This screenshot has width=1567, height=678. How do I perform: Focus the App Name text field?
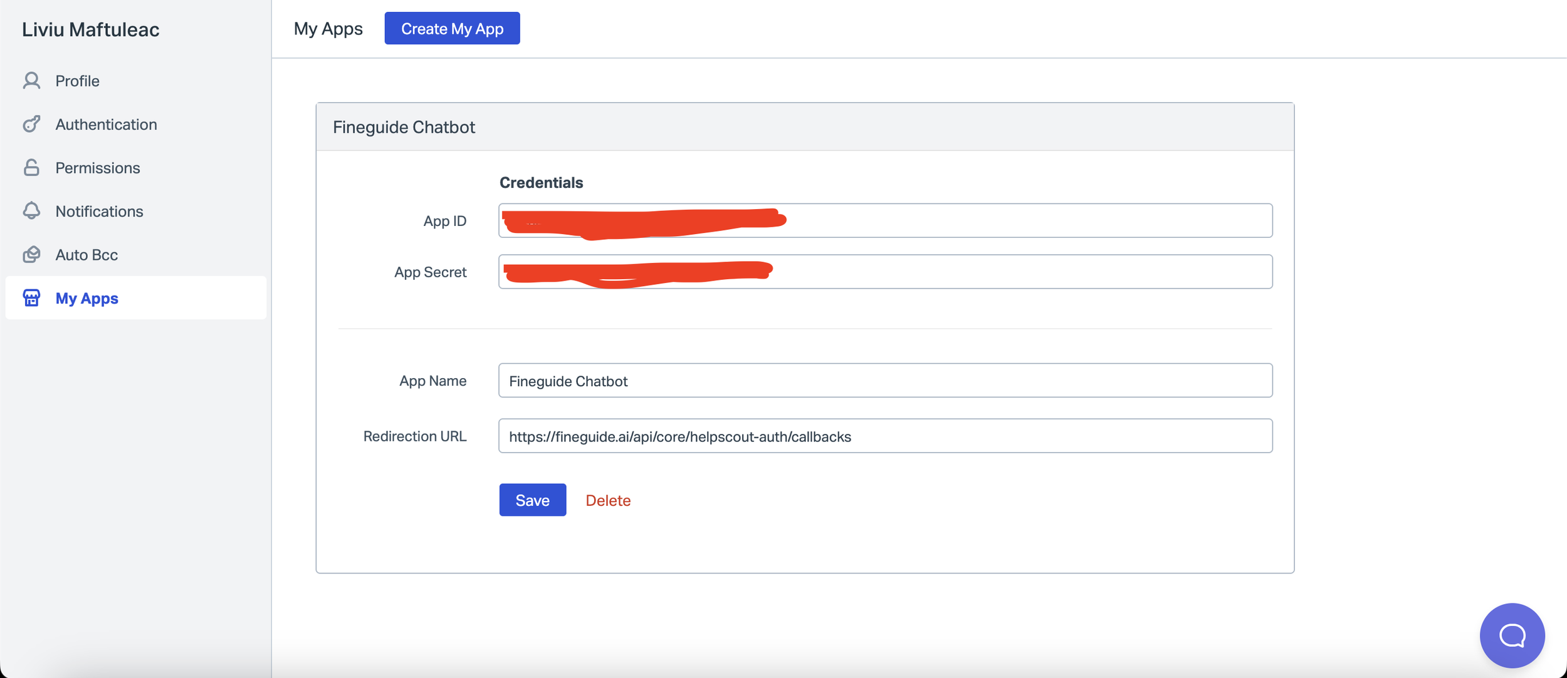(884, 381)
